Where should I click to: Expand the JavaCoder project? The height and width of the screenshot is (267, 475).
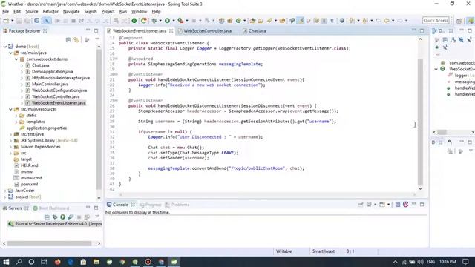(5, 191)
